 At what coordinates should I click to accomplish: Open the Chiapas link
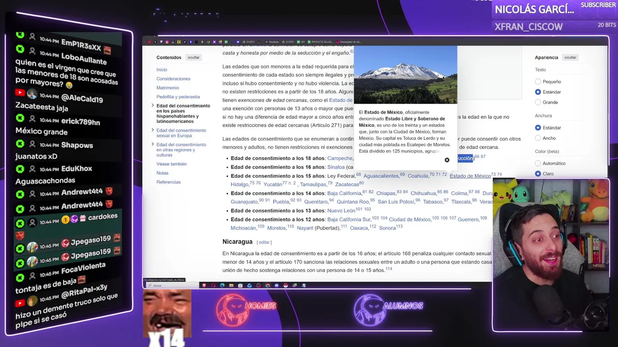click(x=386, y=193)
